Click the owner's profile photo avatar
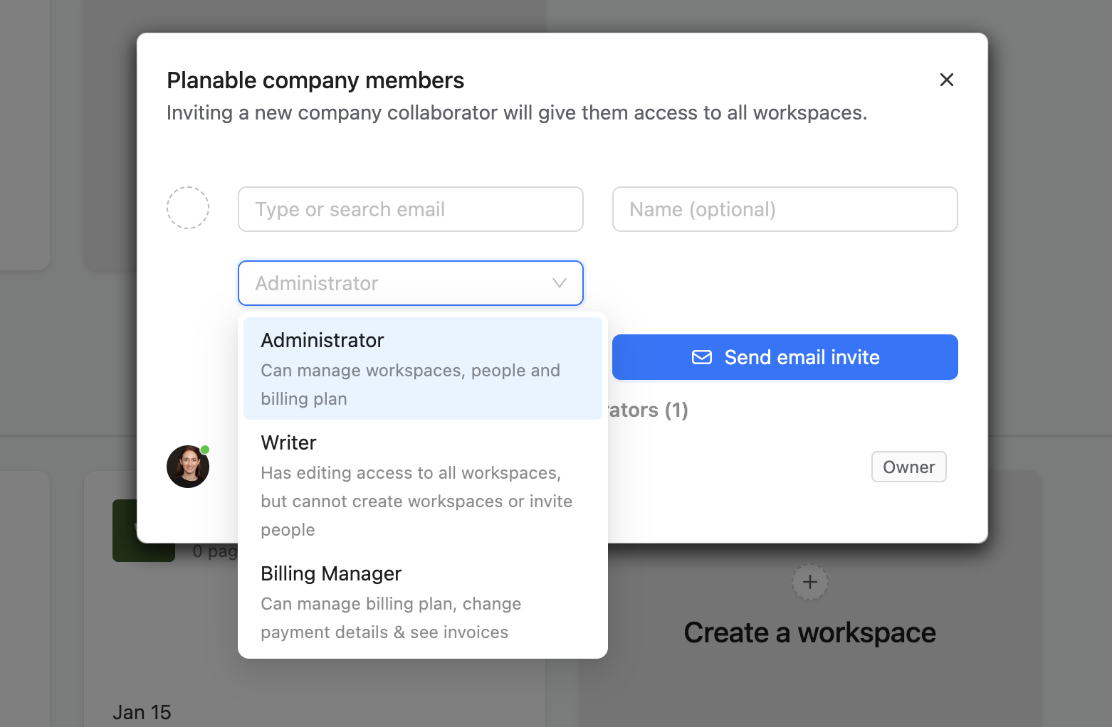1112x727 pixels. (188, 467)
